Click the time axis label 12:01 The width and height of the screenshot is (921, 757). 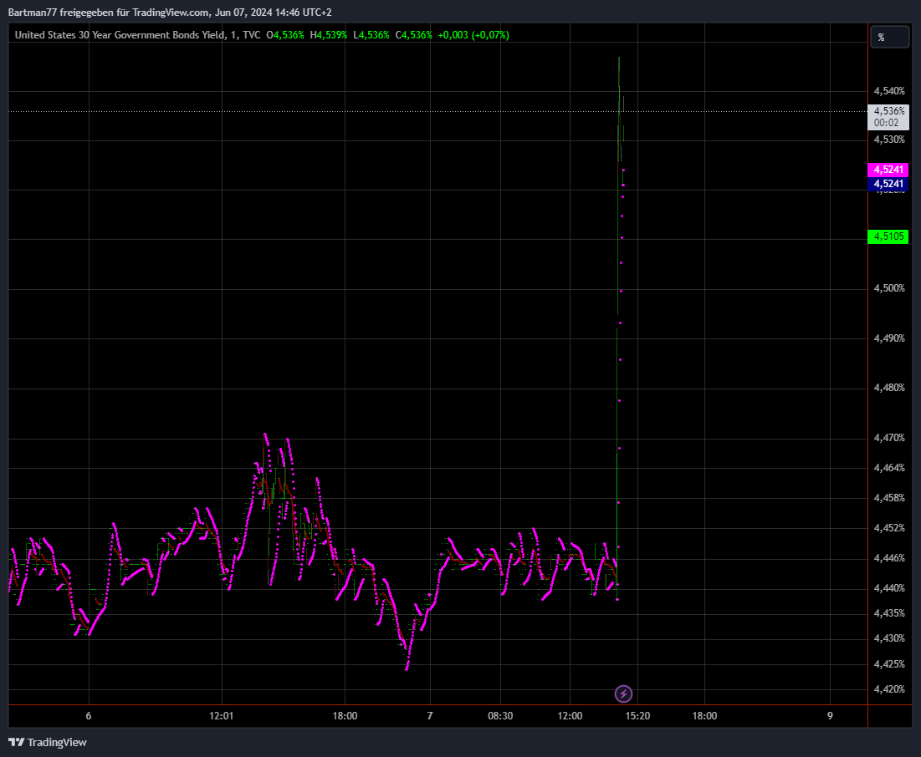coord(222,716)
